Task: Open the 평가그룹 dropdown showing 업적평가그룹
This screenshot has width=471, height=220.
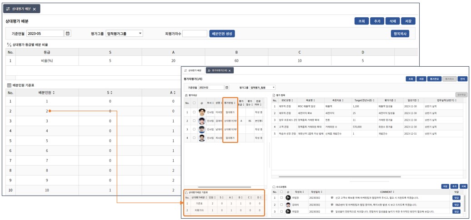Action: point(125,34)
